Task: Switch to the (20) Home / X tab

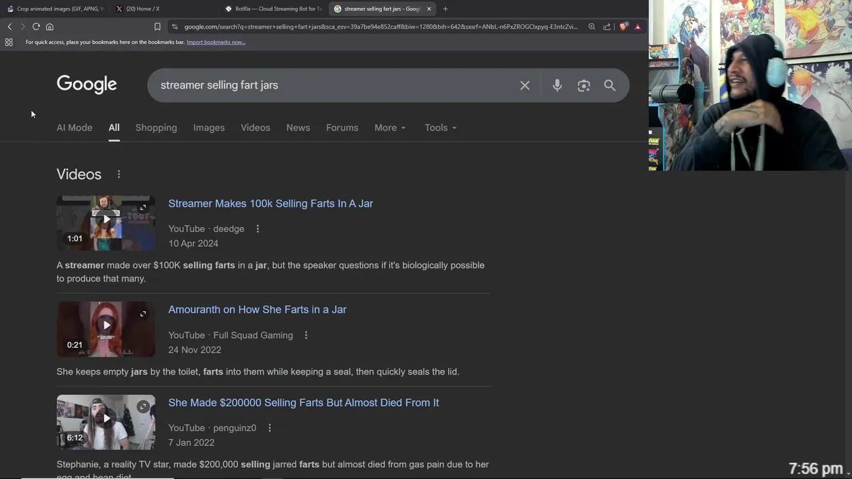Action: tap(164, 9)
